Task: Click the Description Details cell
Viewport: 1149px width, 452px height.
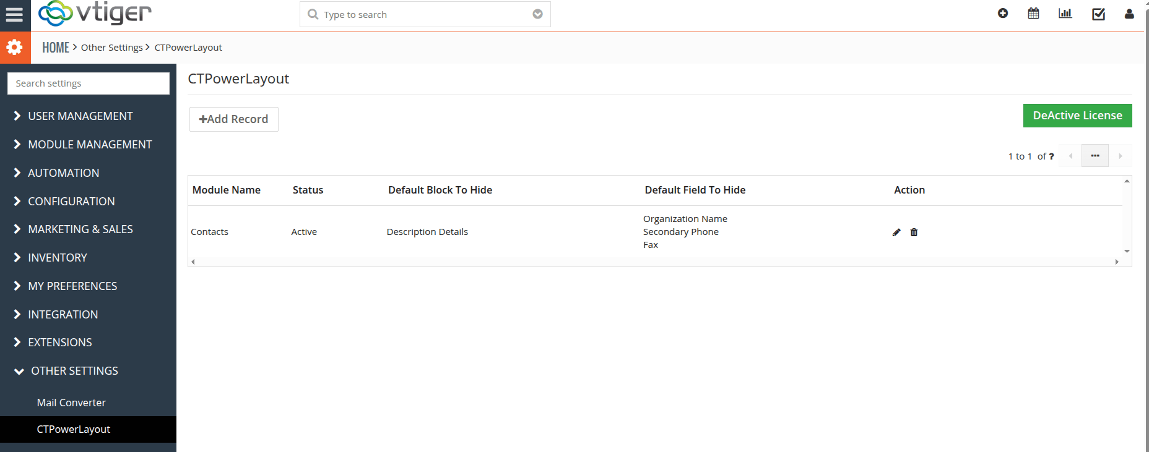Action: pos(427,232)
